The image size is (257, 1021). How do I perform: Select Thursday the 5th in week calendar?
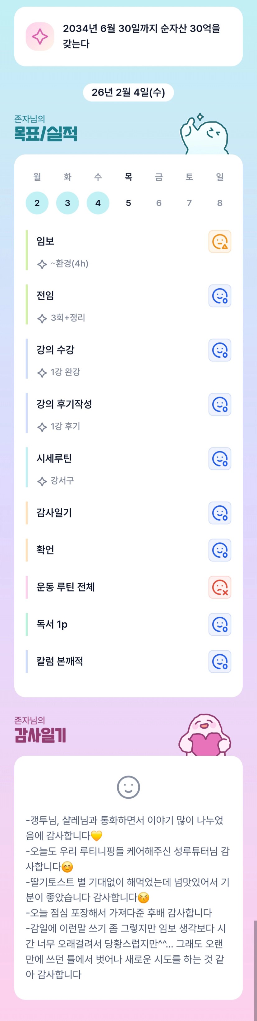pos(128,203)
